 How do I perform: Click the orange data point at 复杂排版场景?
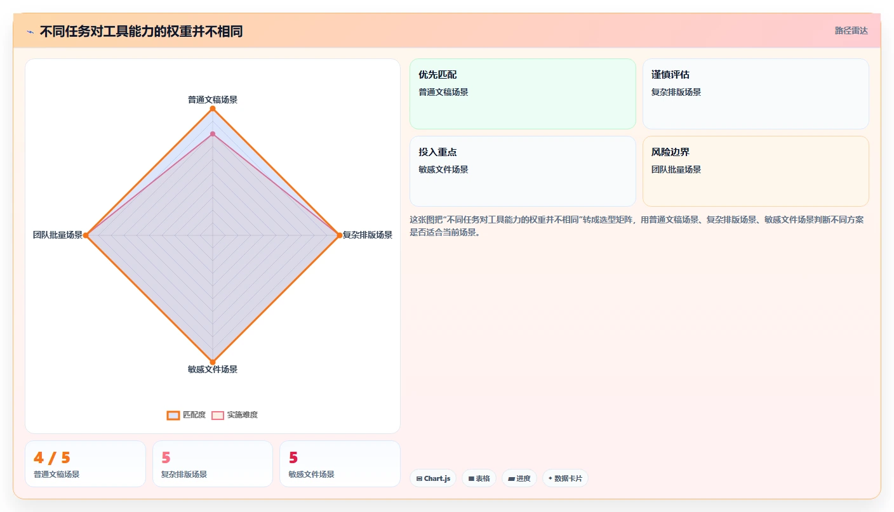[x=339, y=235]
